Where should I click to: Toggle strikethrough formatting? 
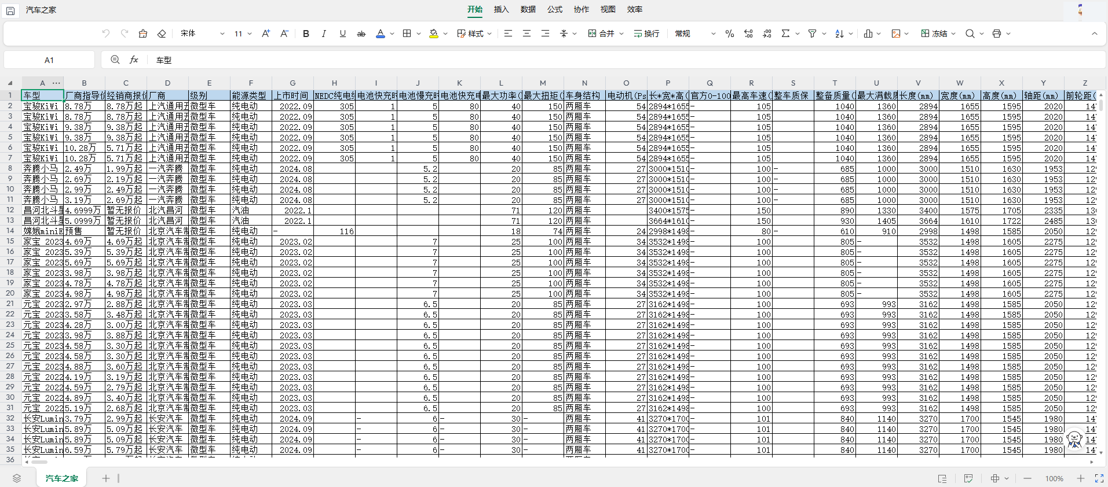pos(361,34)
